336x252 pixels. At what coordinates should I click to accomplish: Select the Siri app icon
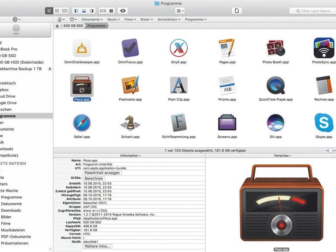[275, 123]
